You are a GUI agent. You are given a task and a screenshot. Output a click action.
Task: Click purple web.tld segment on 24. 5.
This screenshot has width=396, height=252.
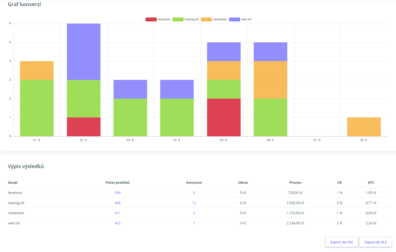pos(177,89)
